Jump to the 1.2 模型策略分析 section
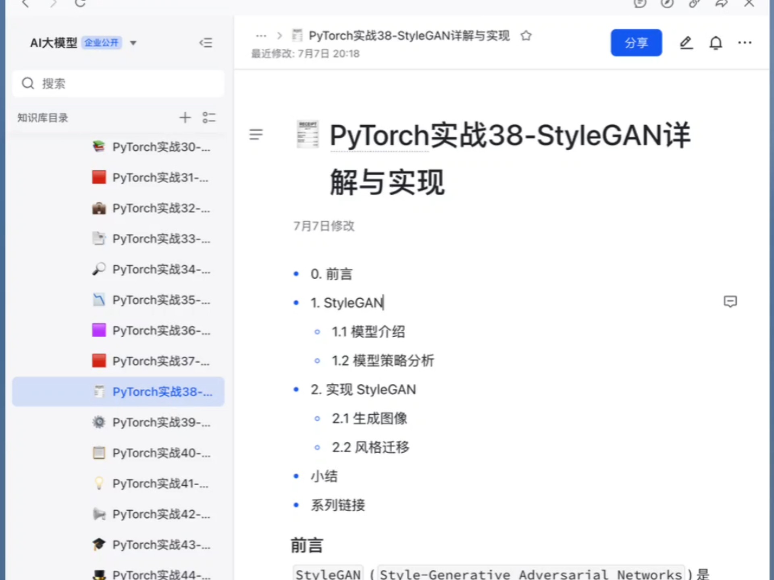 point(383,361)
